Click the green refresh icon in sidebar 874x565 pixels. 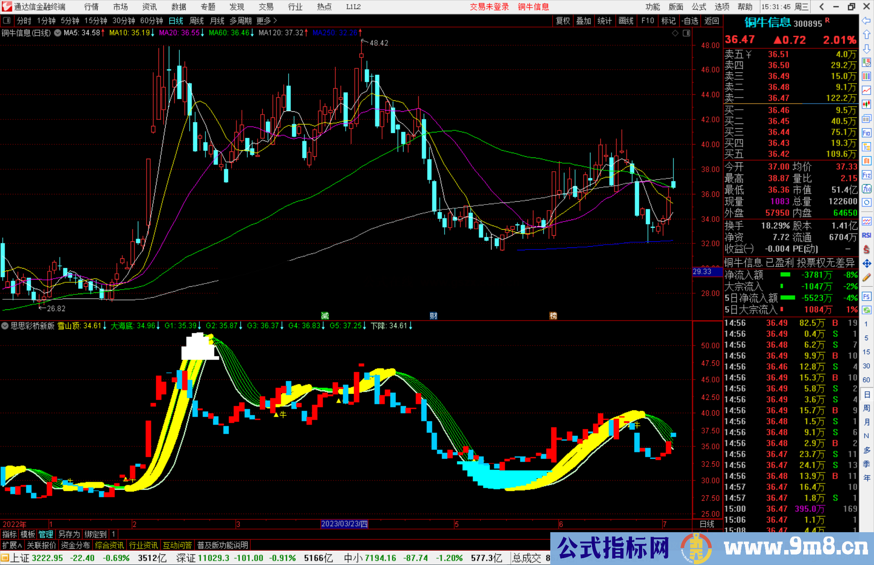click(x=866, y=310)
